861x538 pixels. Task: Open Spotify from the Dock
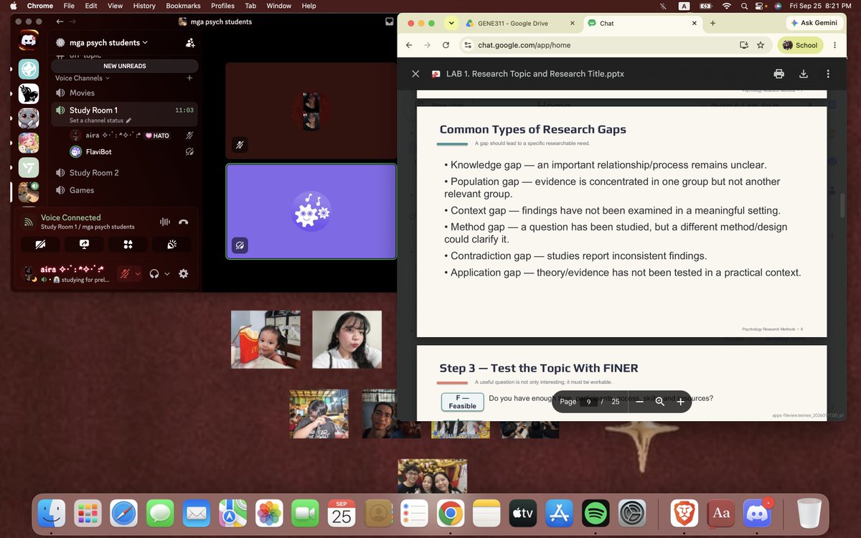595,513
